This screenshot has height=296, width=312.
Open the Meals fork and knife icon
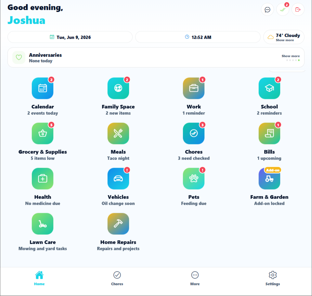coord(118,133)
